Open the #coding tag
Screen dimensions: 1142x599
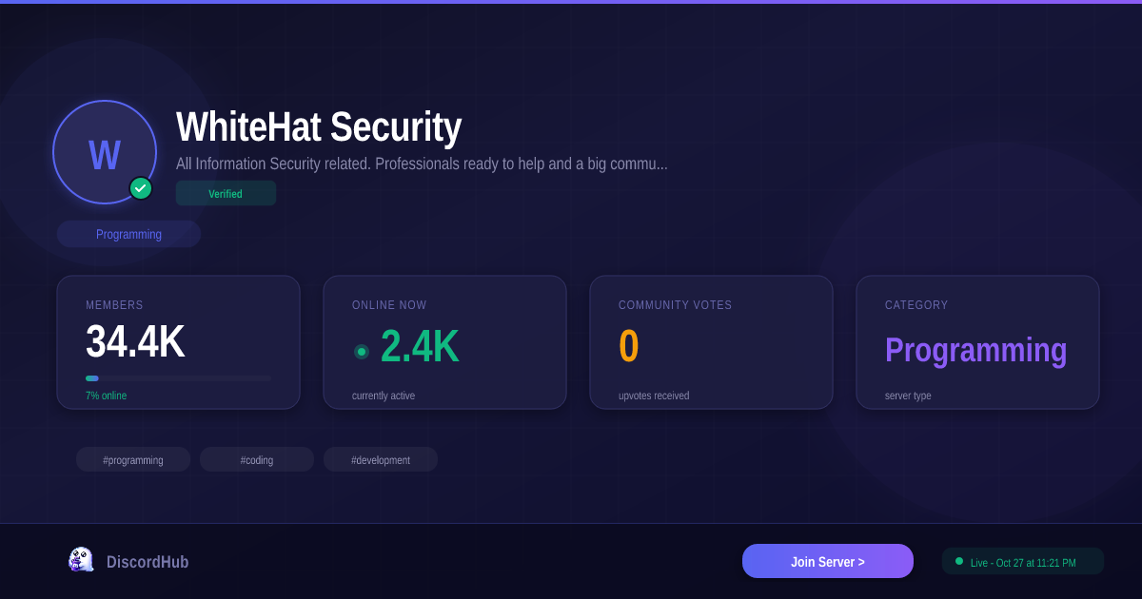[x=257, y=459]
